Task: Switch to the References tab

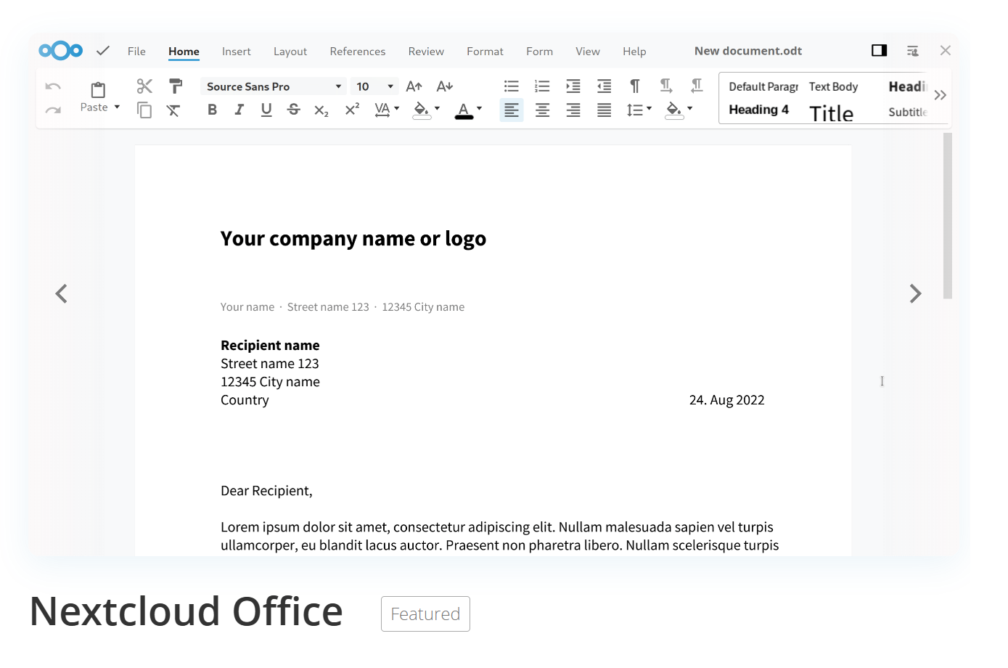Action: [357, 52]
